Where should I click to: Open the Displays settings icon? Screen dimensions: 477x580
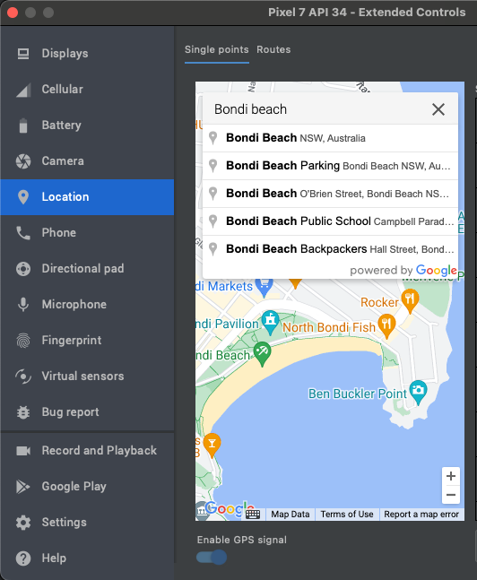tap(23, 54)
